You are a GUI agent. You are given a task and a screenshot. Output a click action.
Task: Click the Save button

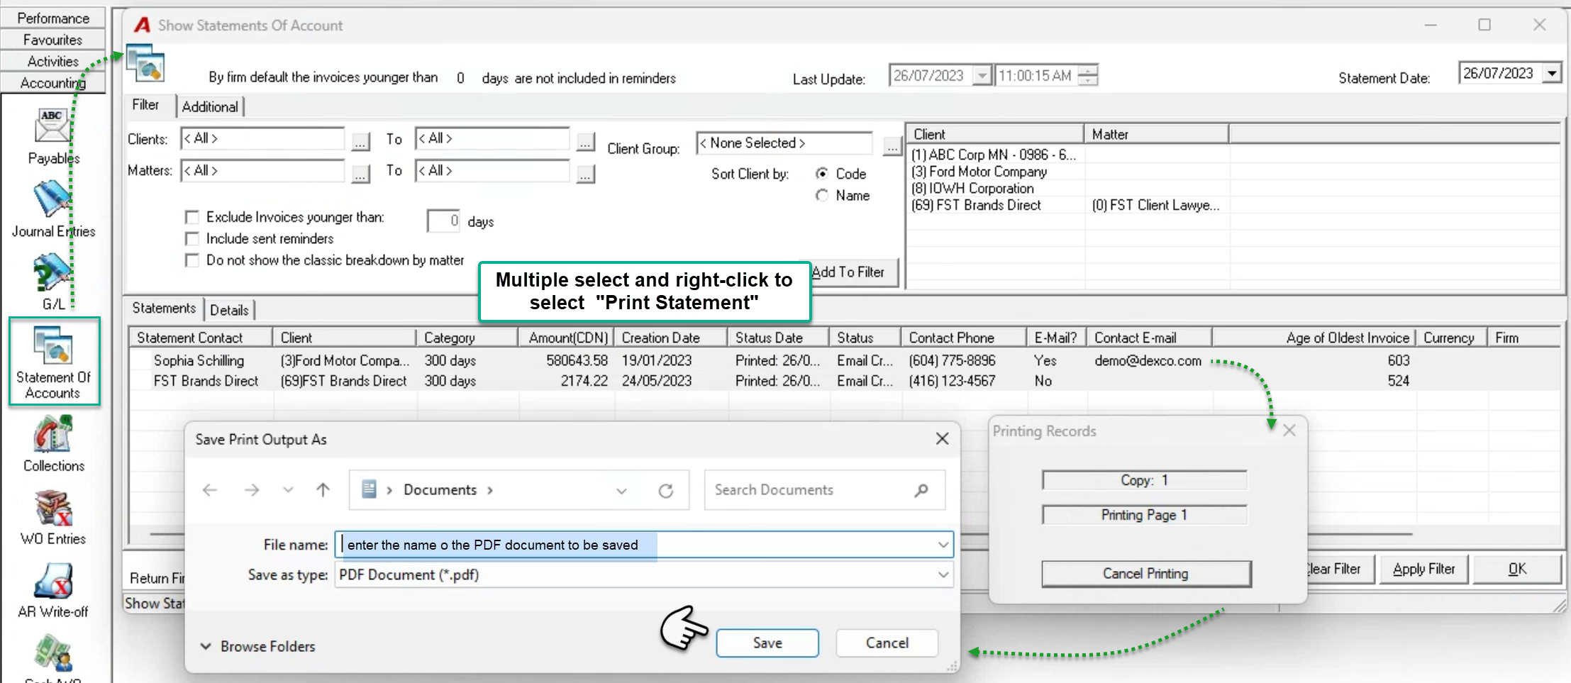click(x=767, y=643)
